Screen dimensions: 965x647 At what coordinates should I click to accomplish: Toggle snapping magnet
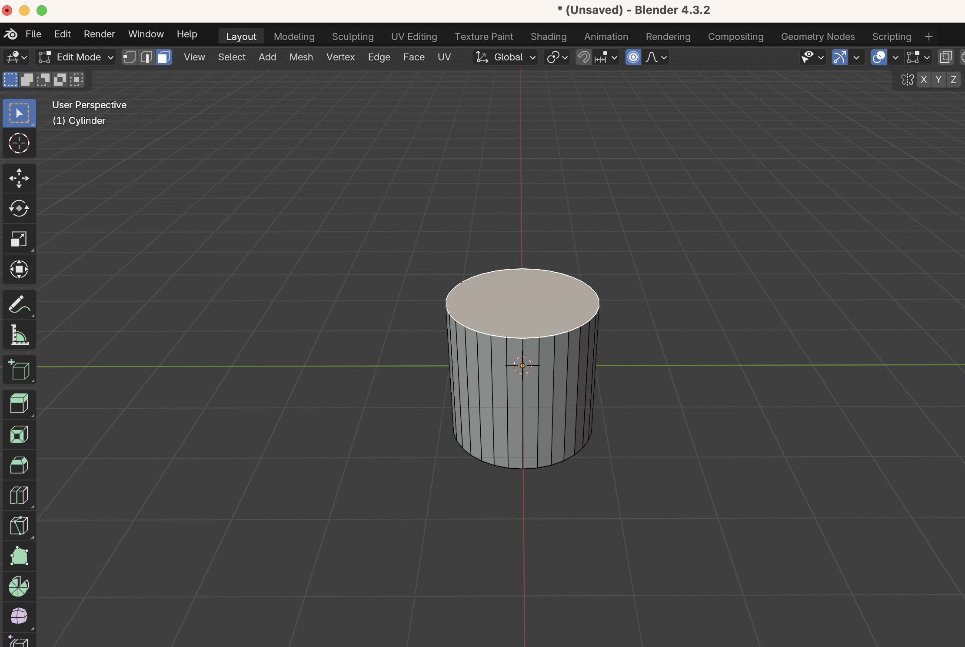click(584, 57)
